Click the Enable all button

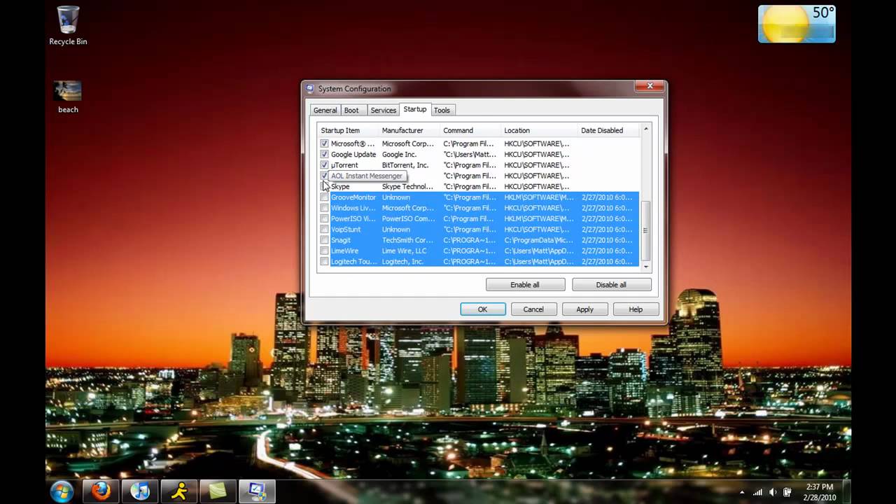[525, 285]
